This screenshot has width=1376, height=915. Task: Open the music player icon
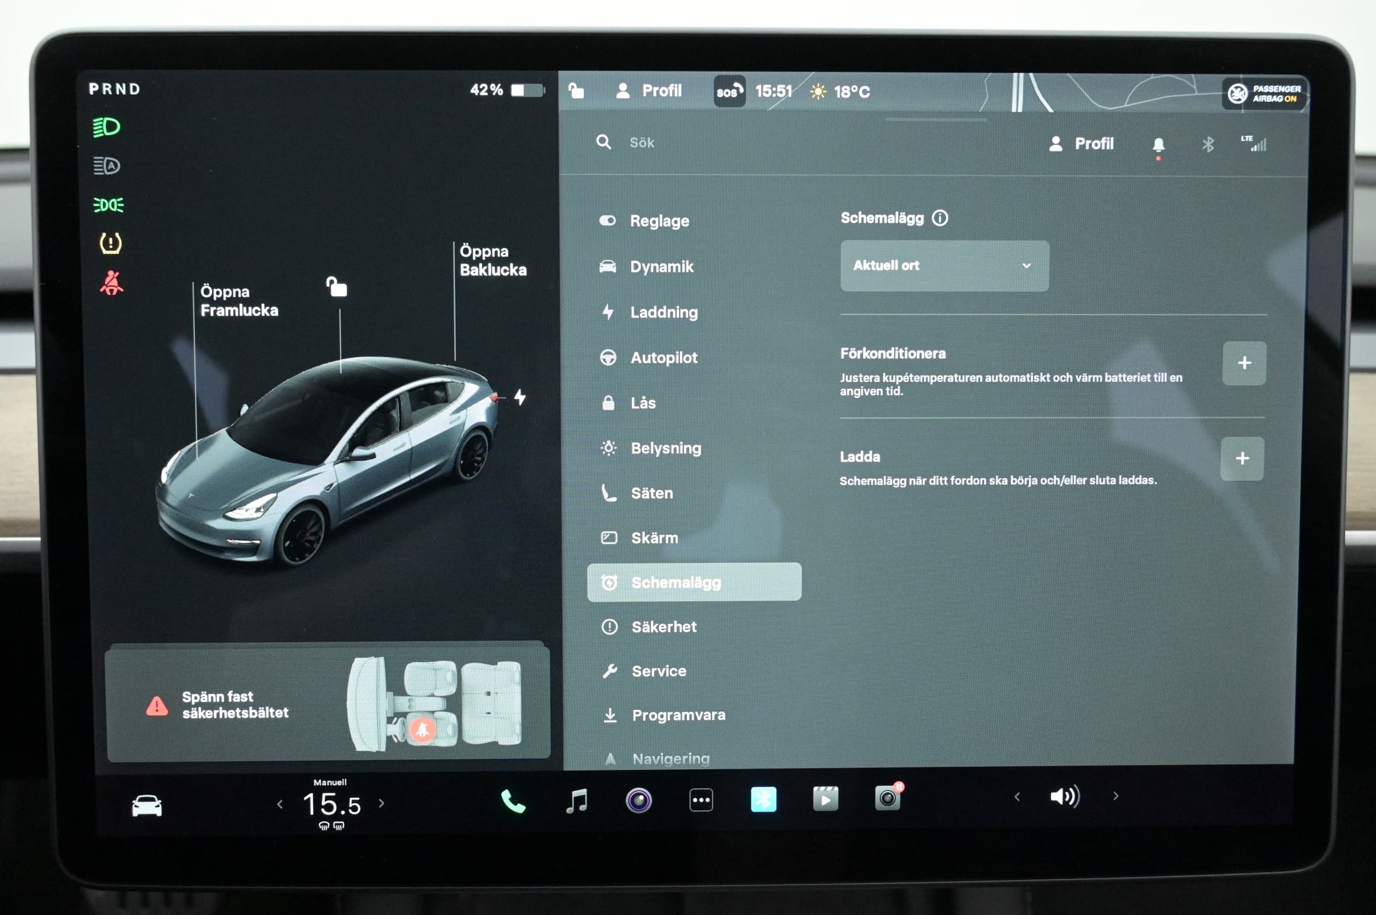(577, 801)
